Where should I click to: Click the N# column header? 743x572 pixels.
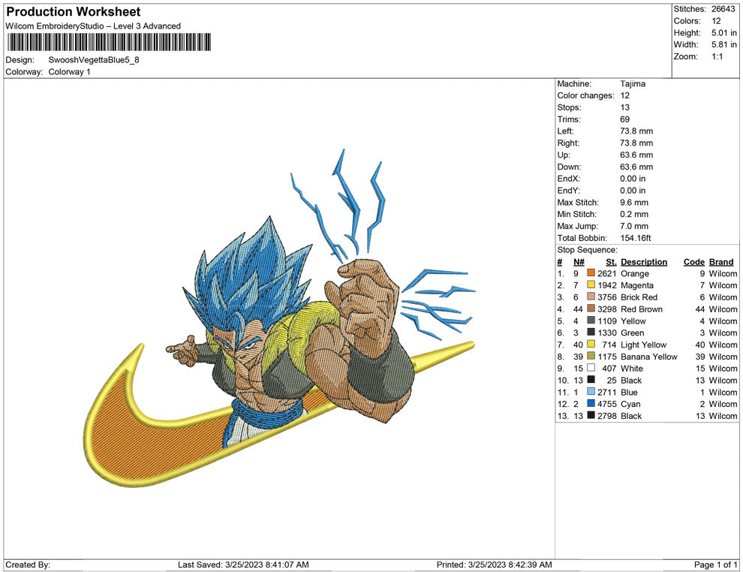[579, 262]
